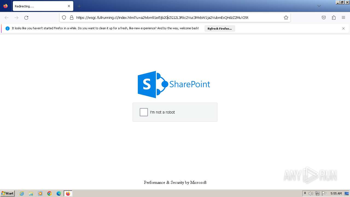Minimize the Firefox window
This screenshot has width=350, height=197.
338,2
